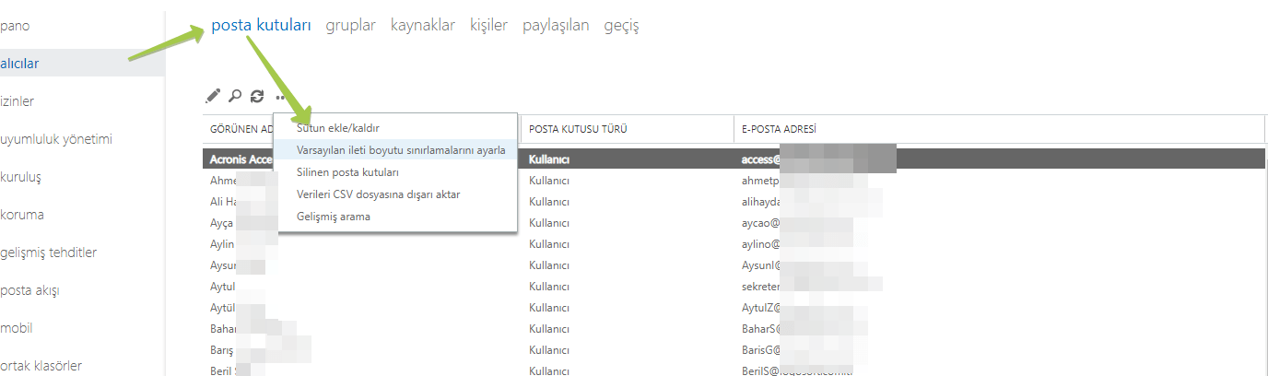Click the email starting with alihayda
This screenshot has height=376, width=1268.
(762, 202)
